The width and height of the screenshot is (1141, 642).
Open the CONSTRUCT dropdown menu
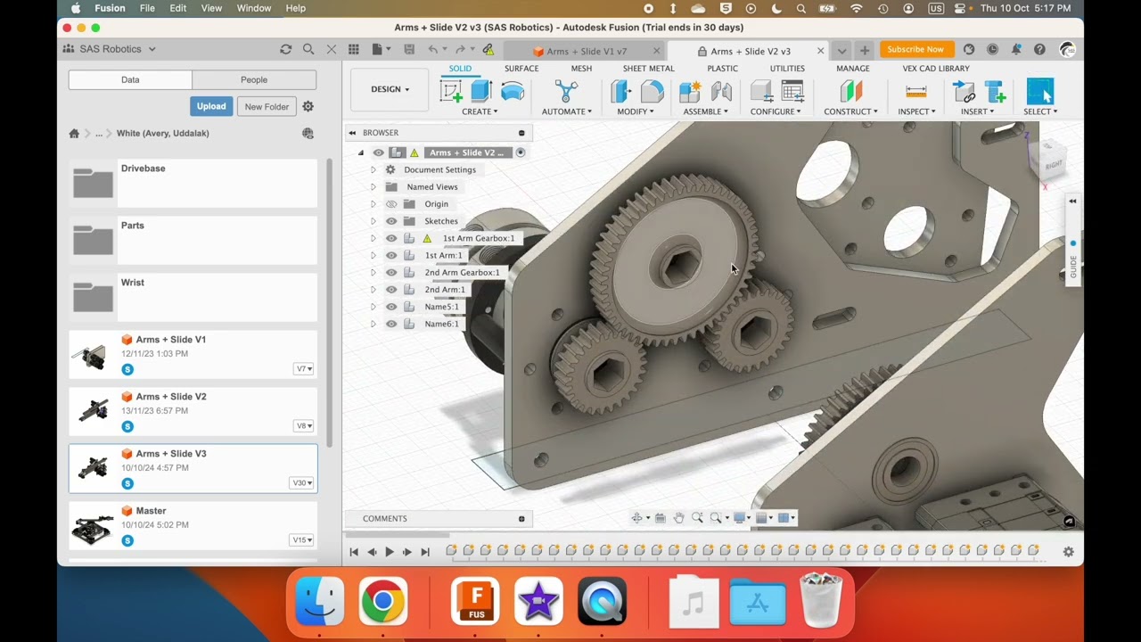850,111
